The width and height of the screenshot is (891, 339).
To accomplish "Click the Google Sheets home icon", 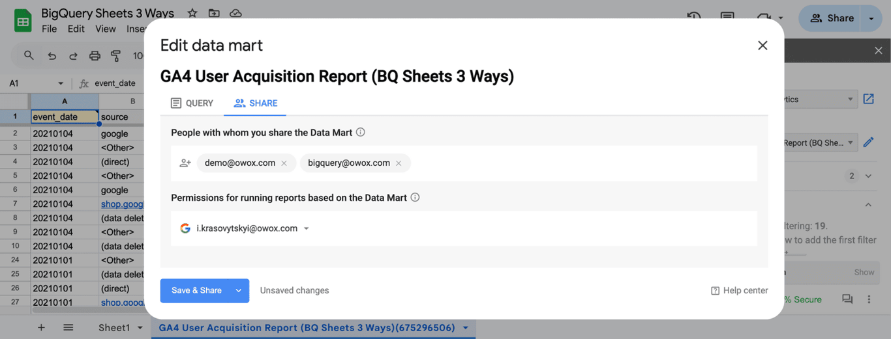I will (23, 21).
